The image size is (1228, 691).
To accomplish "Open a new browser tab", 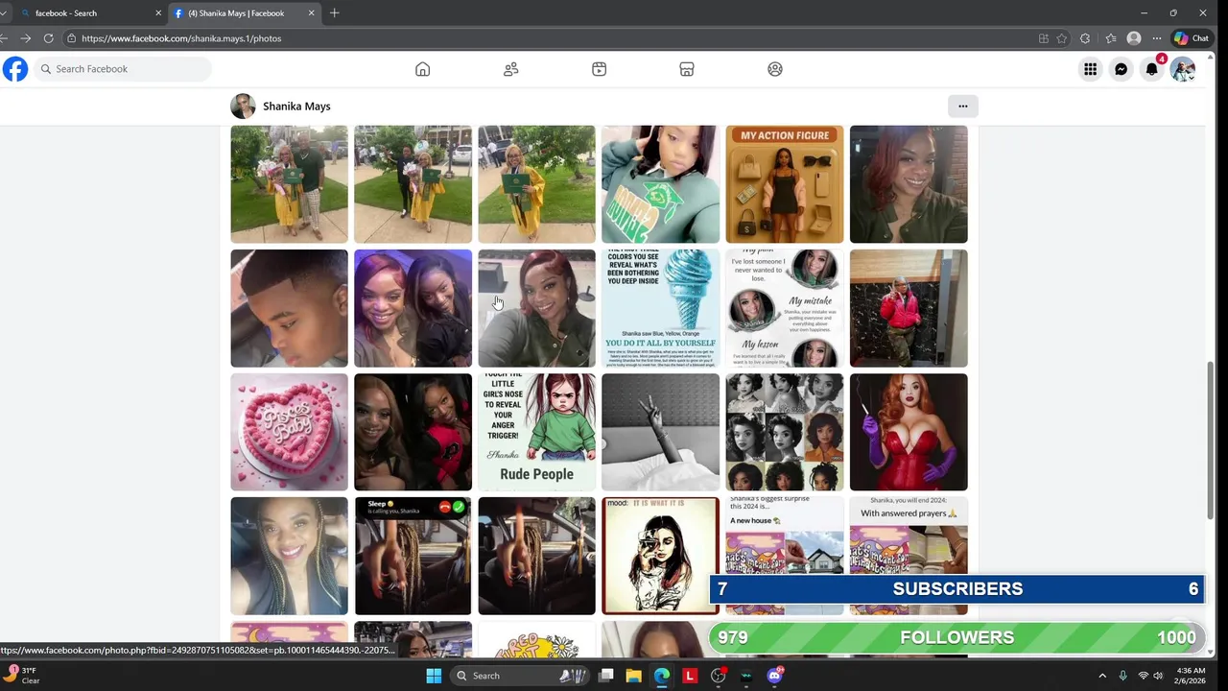I will coord(335,13).
